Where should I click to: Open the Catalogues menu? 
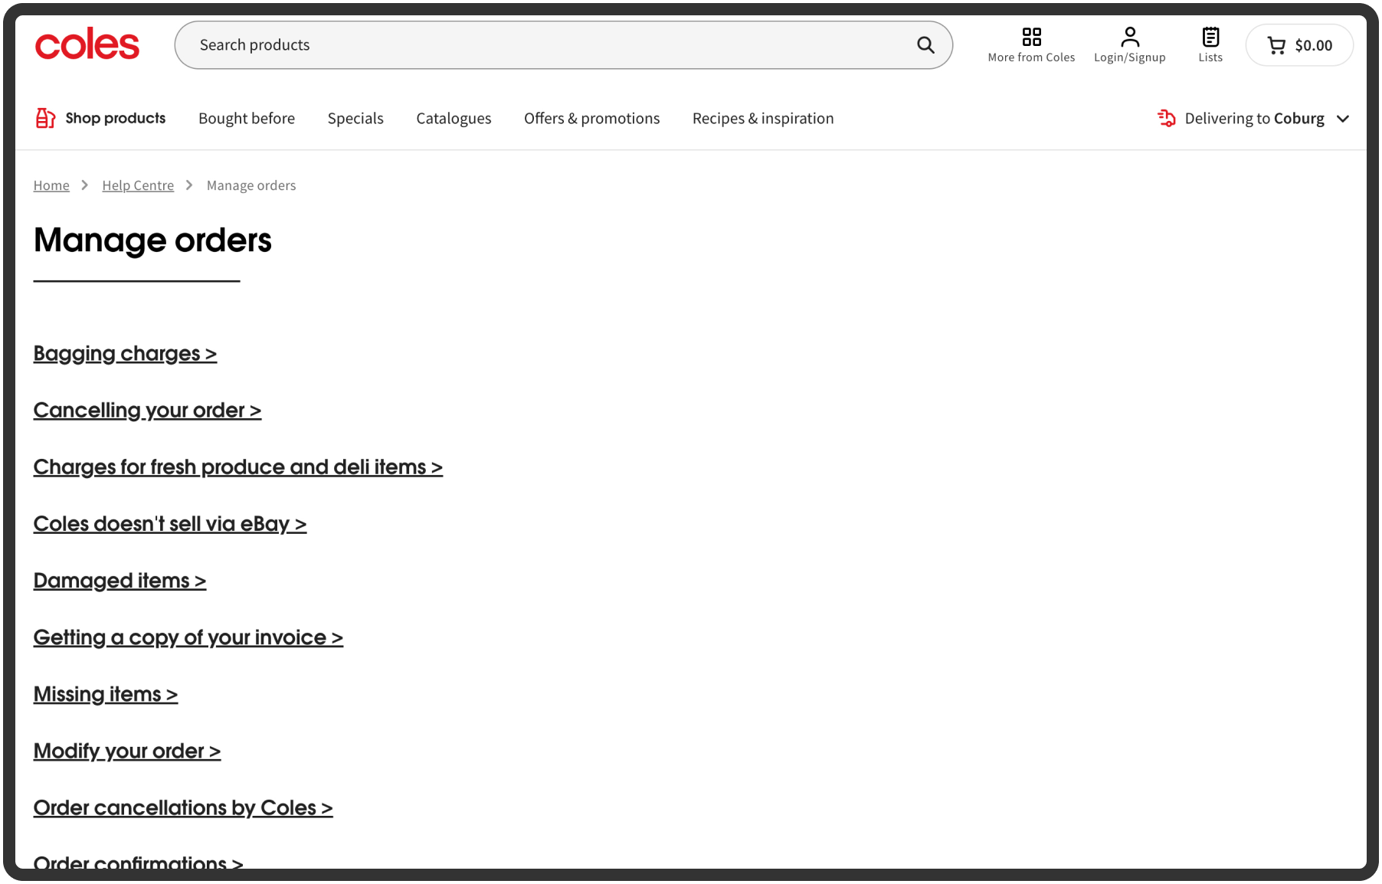coord(454,118)
